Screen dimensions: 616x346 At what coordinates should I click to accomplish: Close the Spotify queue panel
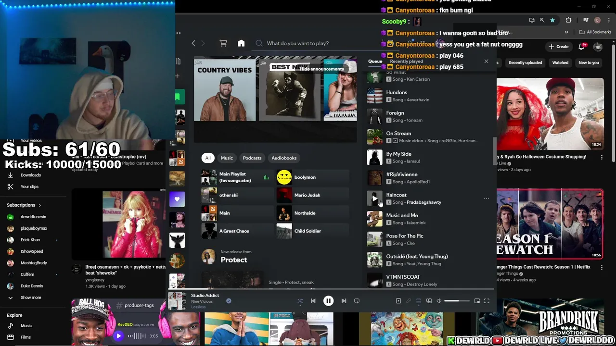click(486, 62)
